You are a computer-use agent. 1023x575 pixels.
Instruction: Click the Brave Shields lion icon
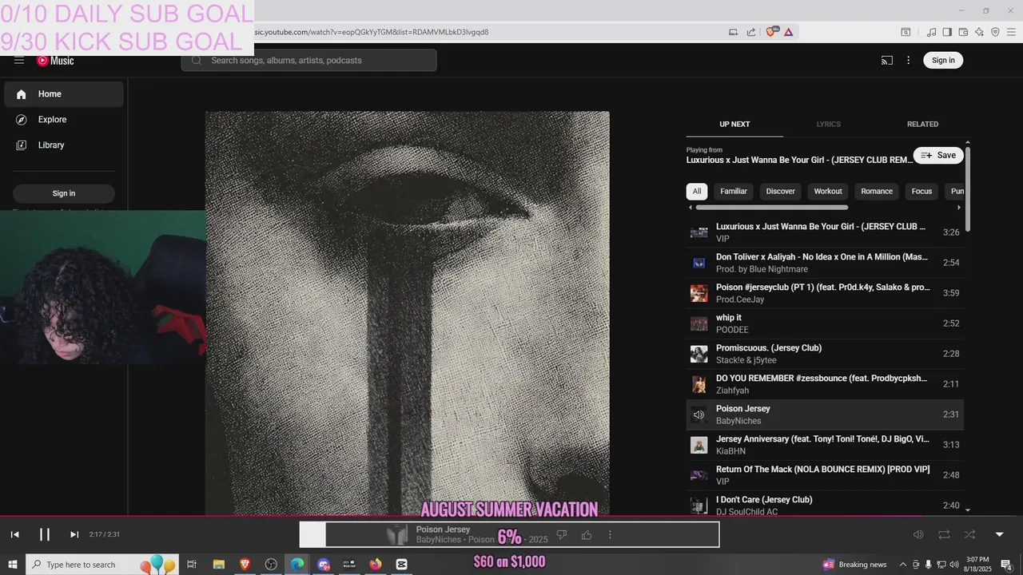(x=771, y=32)
